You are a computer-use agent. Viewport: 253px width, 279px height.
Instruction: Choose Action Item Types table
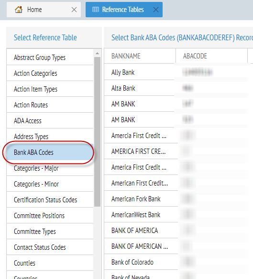pos(50,89)
